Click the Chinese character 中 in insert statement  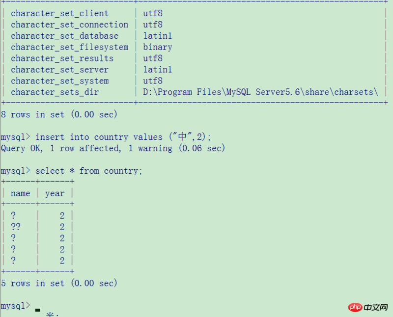click(x=183, y=137)
